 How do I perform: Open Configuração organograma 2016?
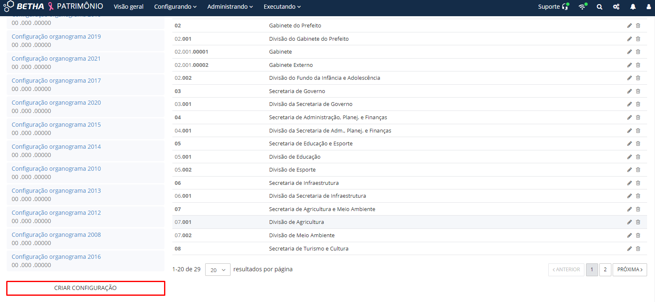tap(56, 257)
